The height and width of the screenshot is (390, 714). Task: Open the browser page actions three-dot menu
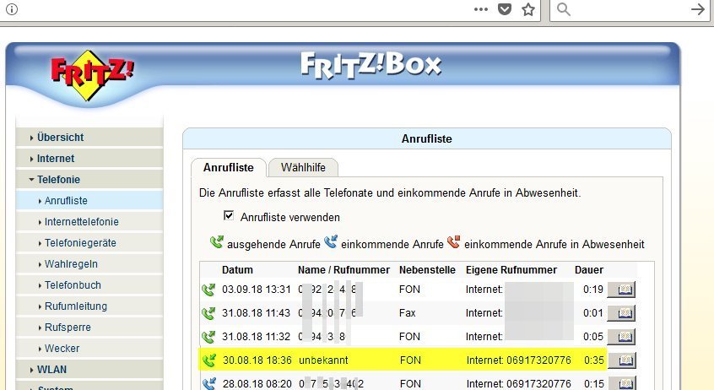click(x=481, y=9)
